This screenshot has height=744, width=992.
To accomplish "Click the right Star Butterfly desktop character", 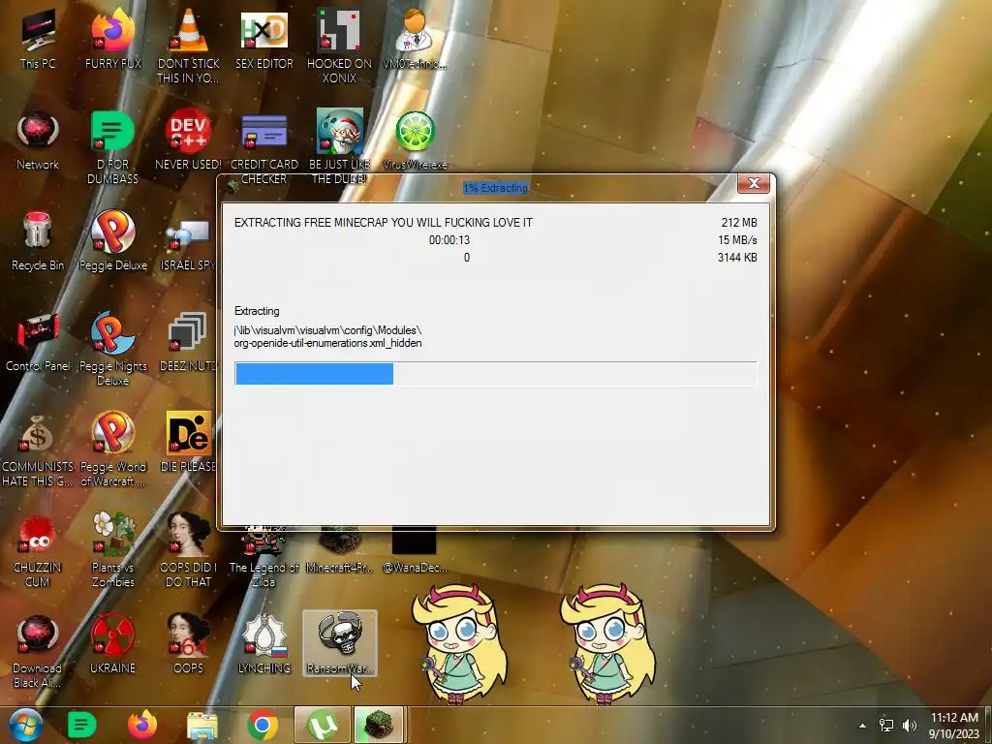I will (x=607, y=643).
